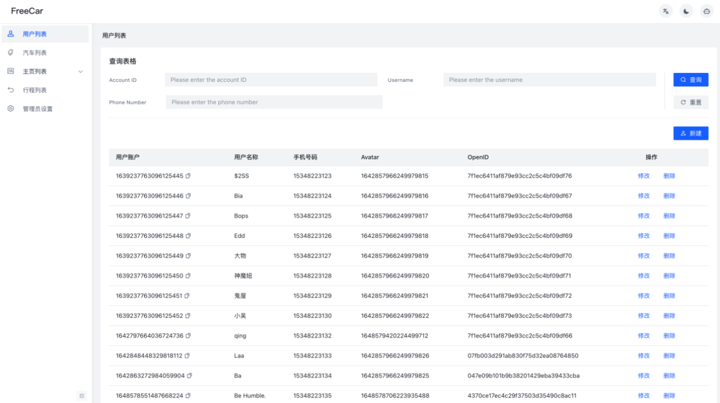This screenshot has height=403, width=720.
Task: Copy account ID for user qing
Action: pos(188,336)
